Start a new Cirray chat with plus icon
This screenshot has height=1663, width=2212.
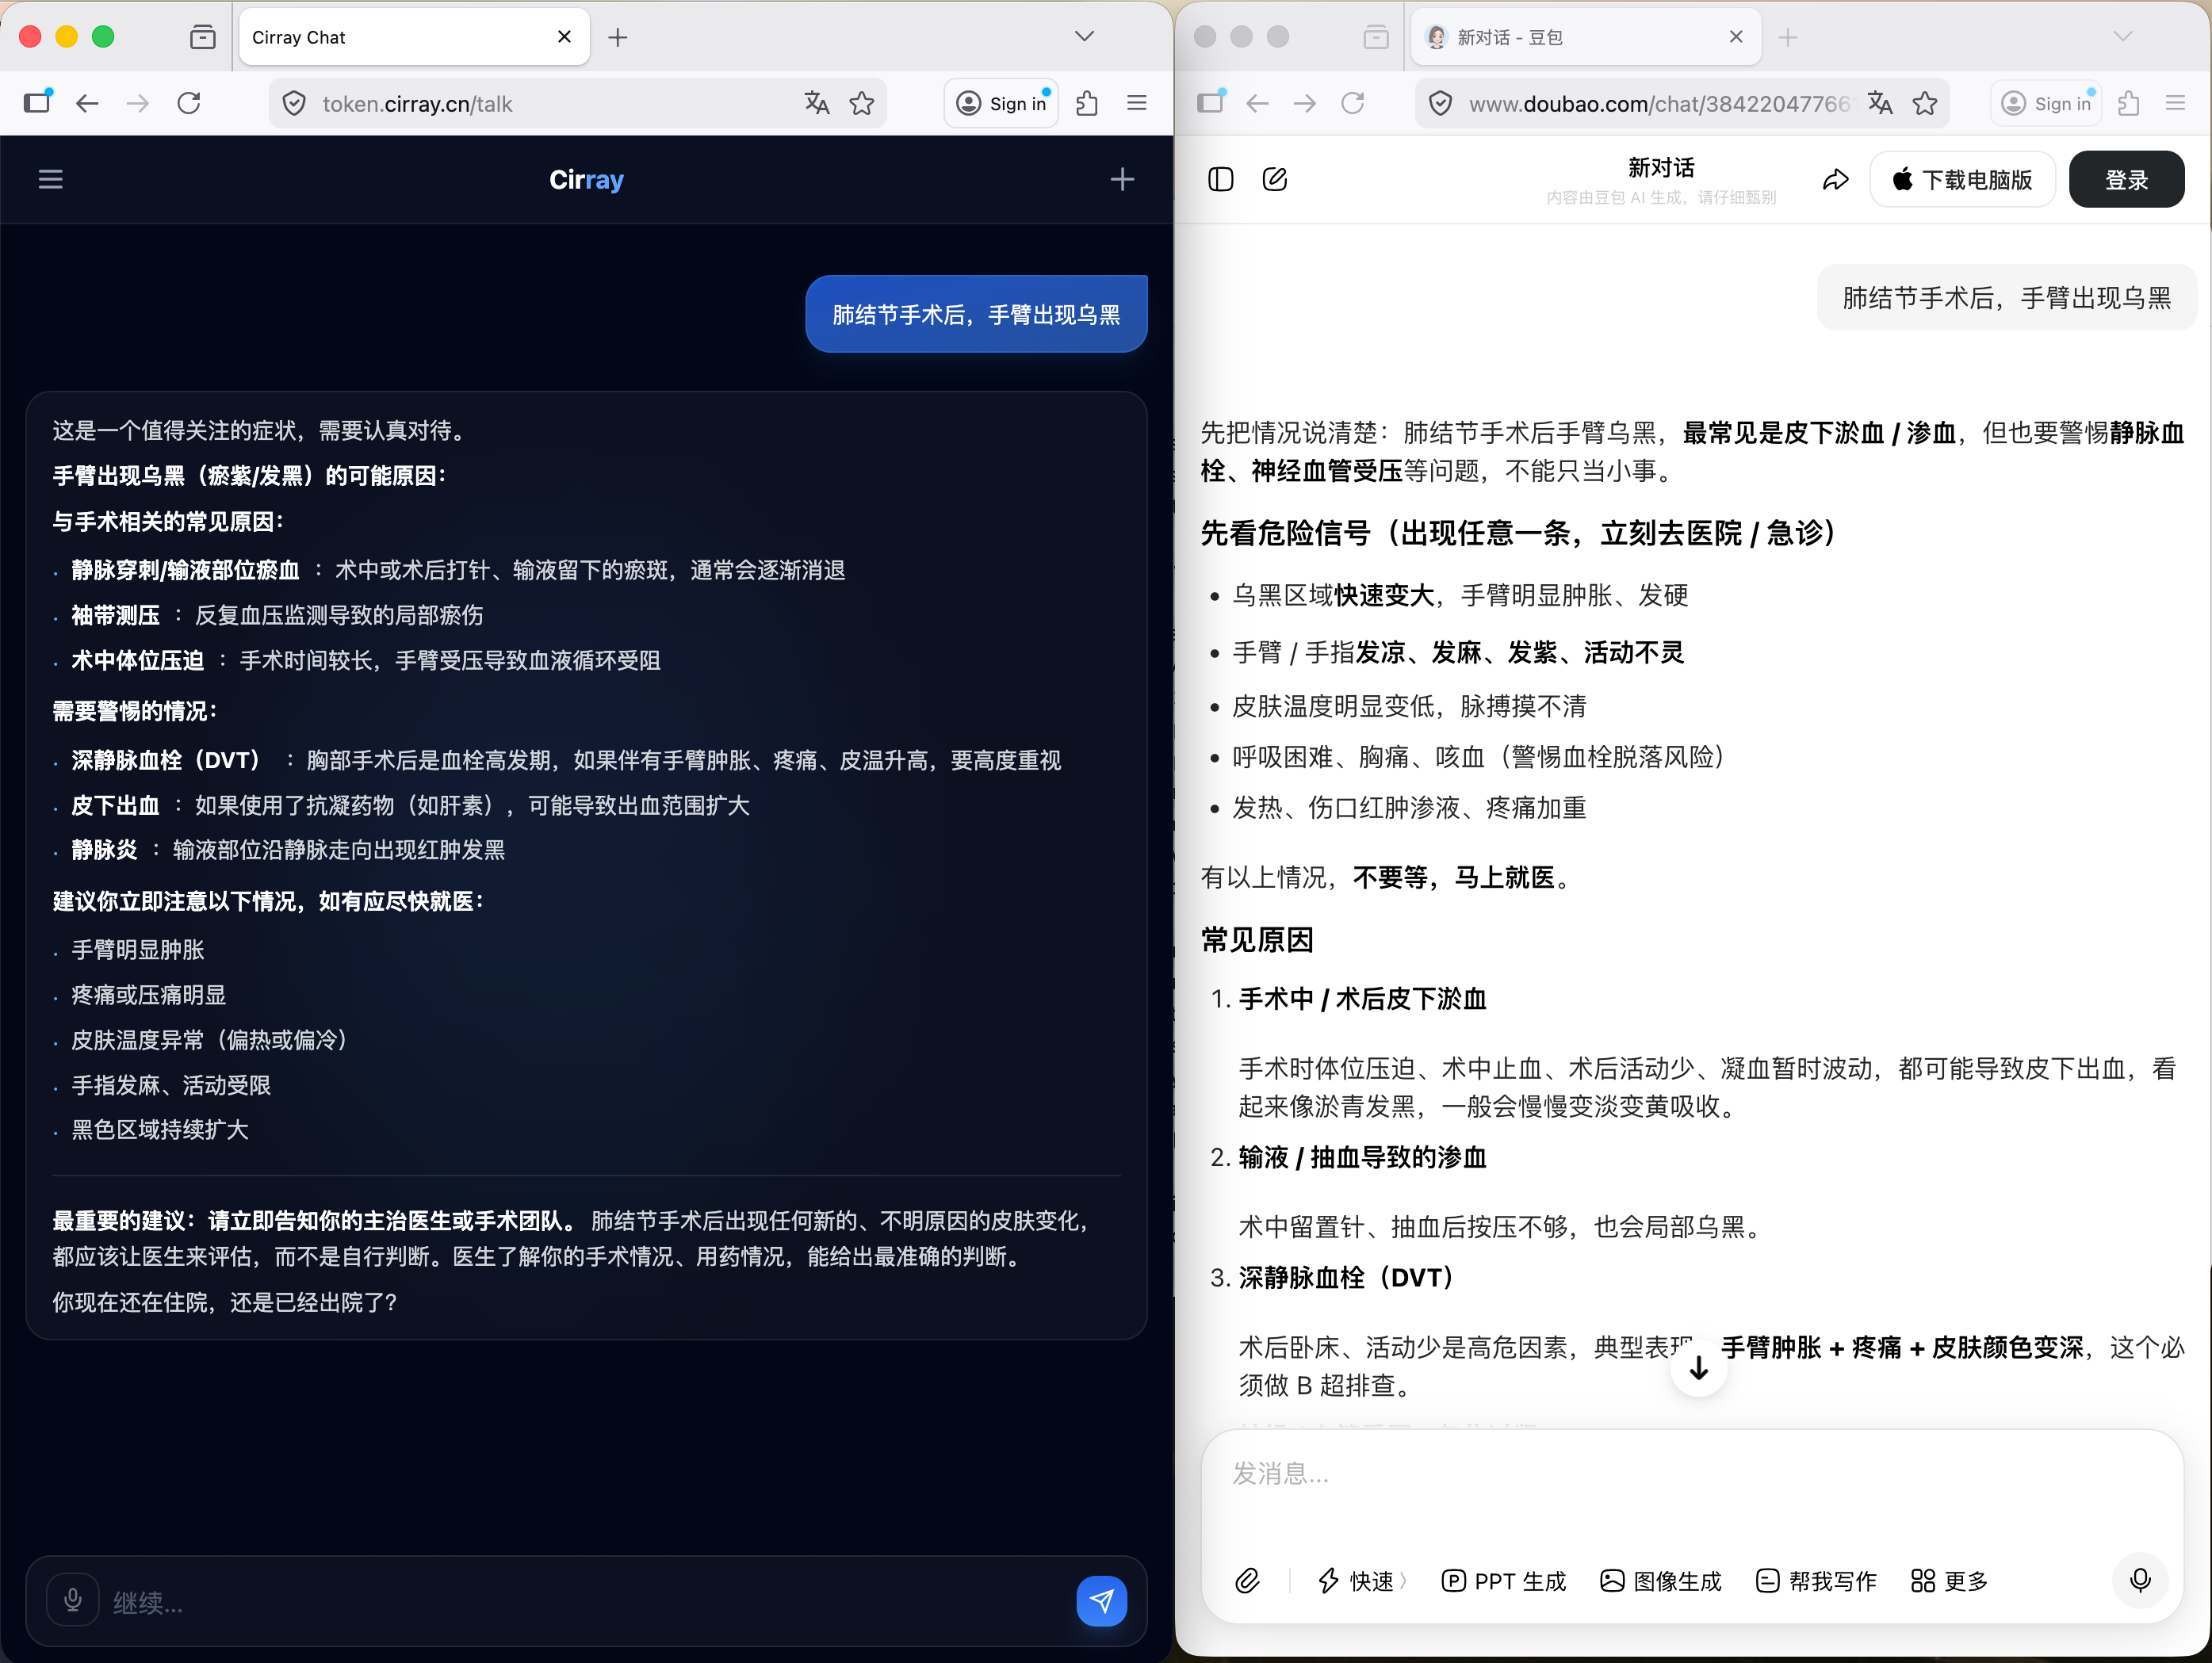pyautogui.click(x=1122, y=179)
